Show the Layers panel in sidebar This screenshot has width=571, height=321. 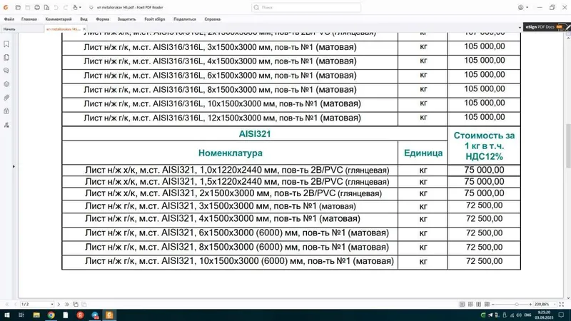(x=6, y=84)
